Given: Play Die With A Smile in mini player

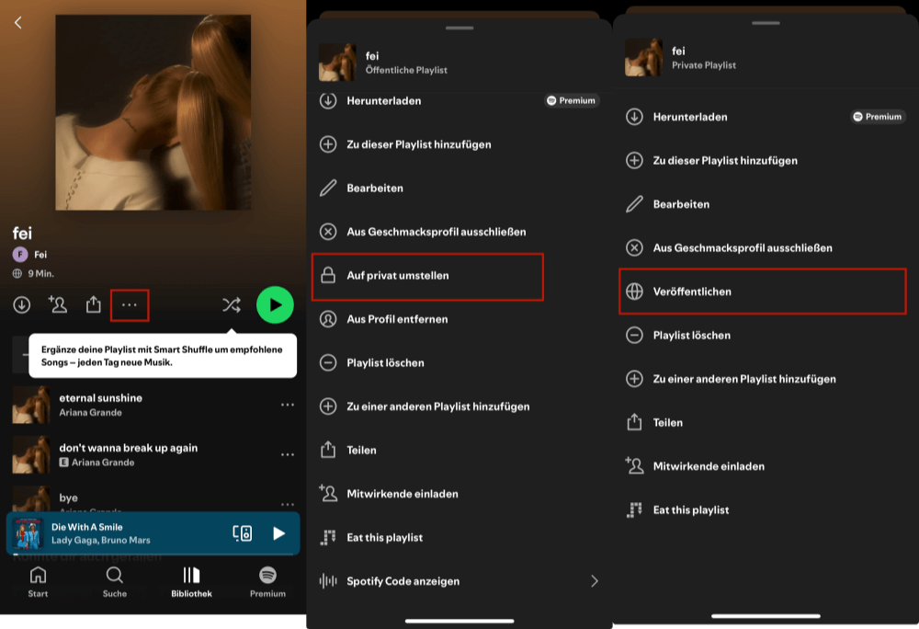Looking at the screenshot, I should [279, 533].
